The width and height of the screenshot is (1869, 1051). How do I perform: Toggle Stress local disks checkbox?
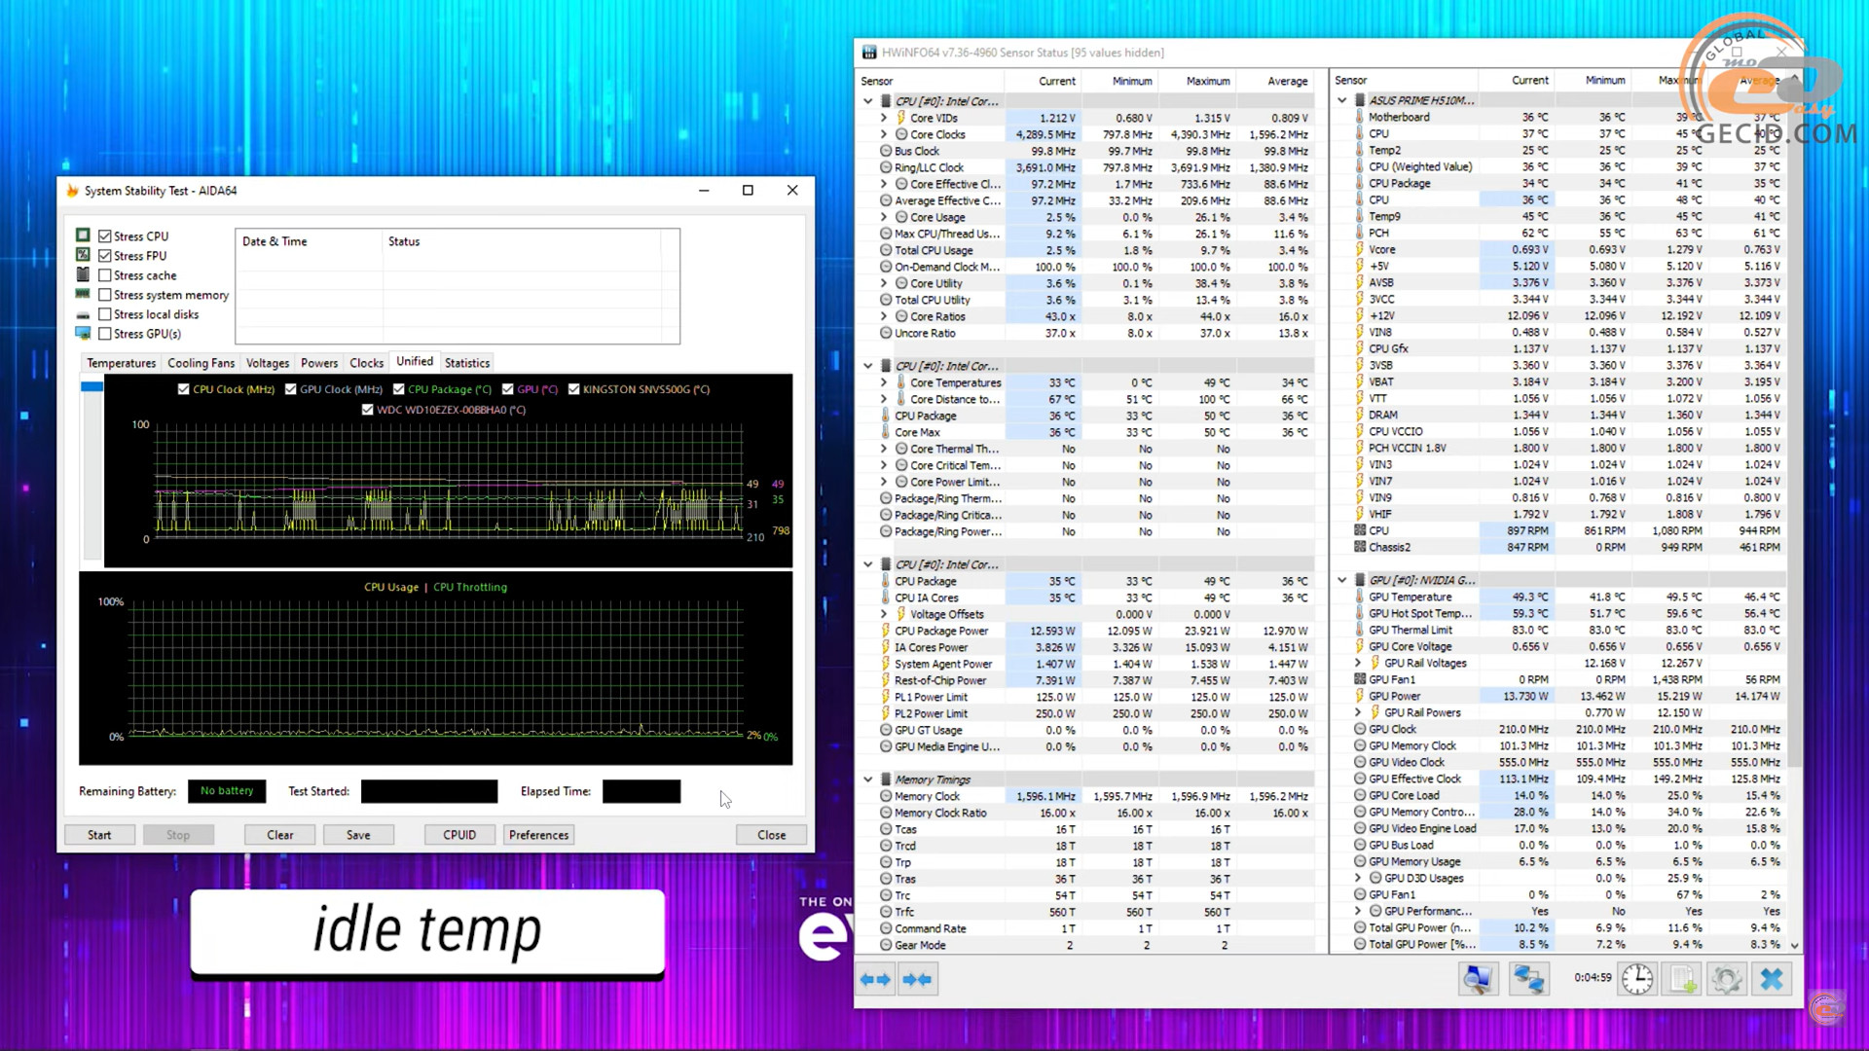pyautogui.click(x=106, y=313)
